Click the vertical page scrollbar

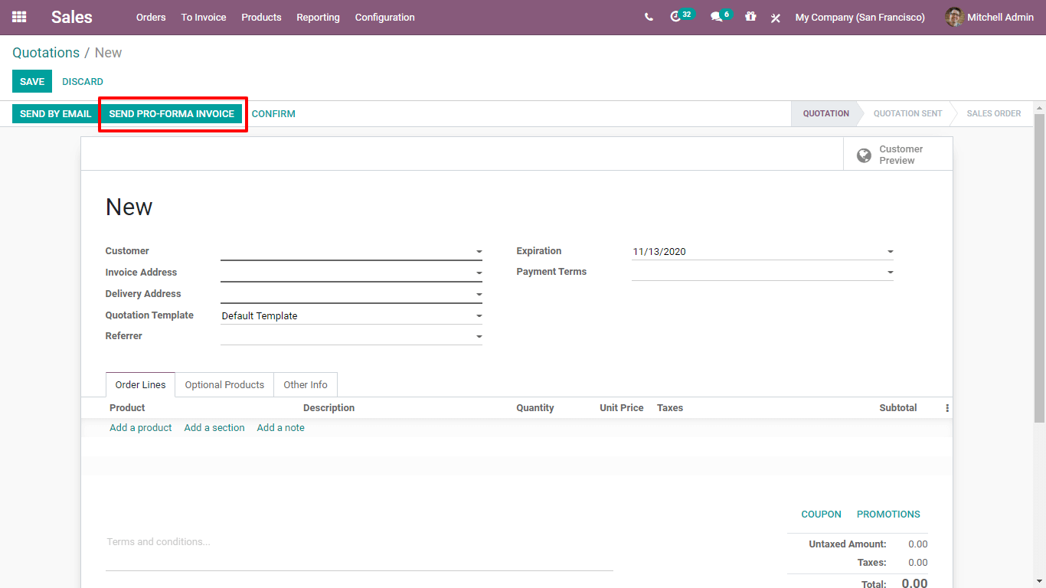click(1039, 268)
